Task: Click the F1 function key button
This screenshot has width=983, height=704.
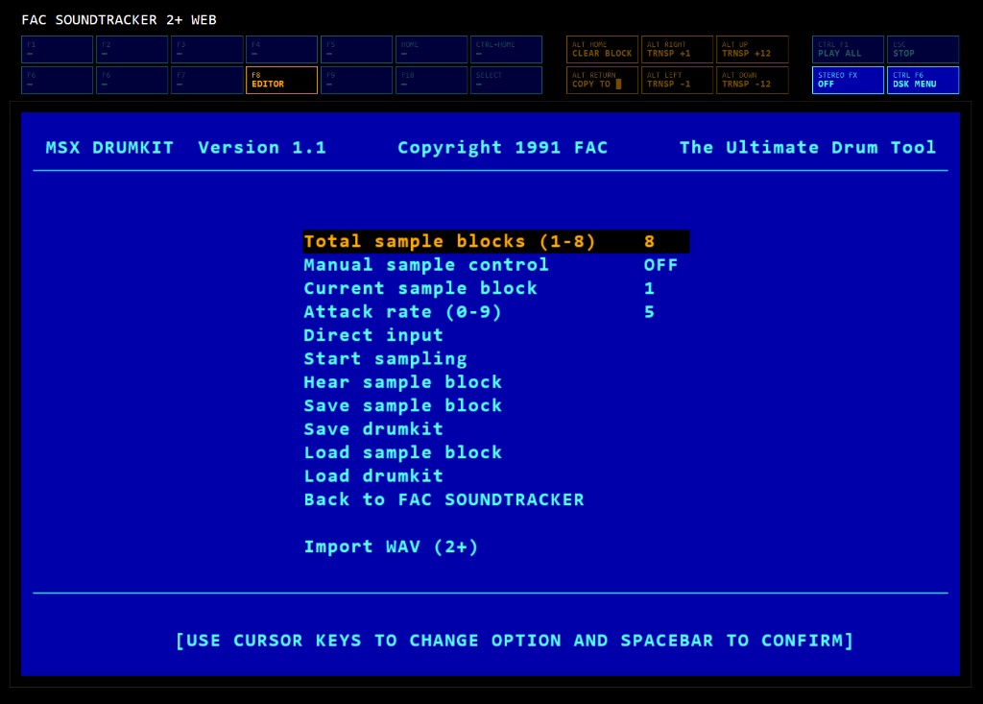Action: [x=57, y=50]
